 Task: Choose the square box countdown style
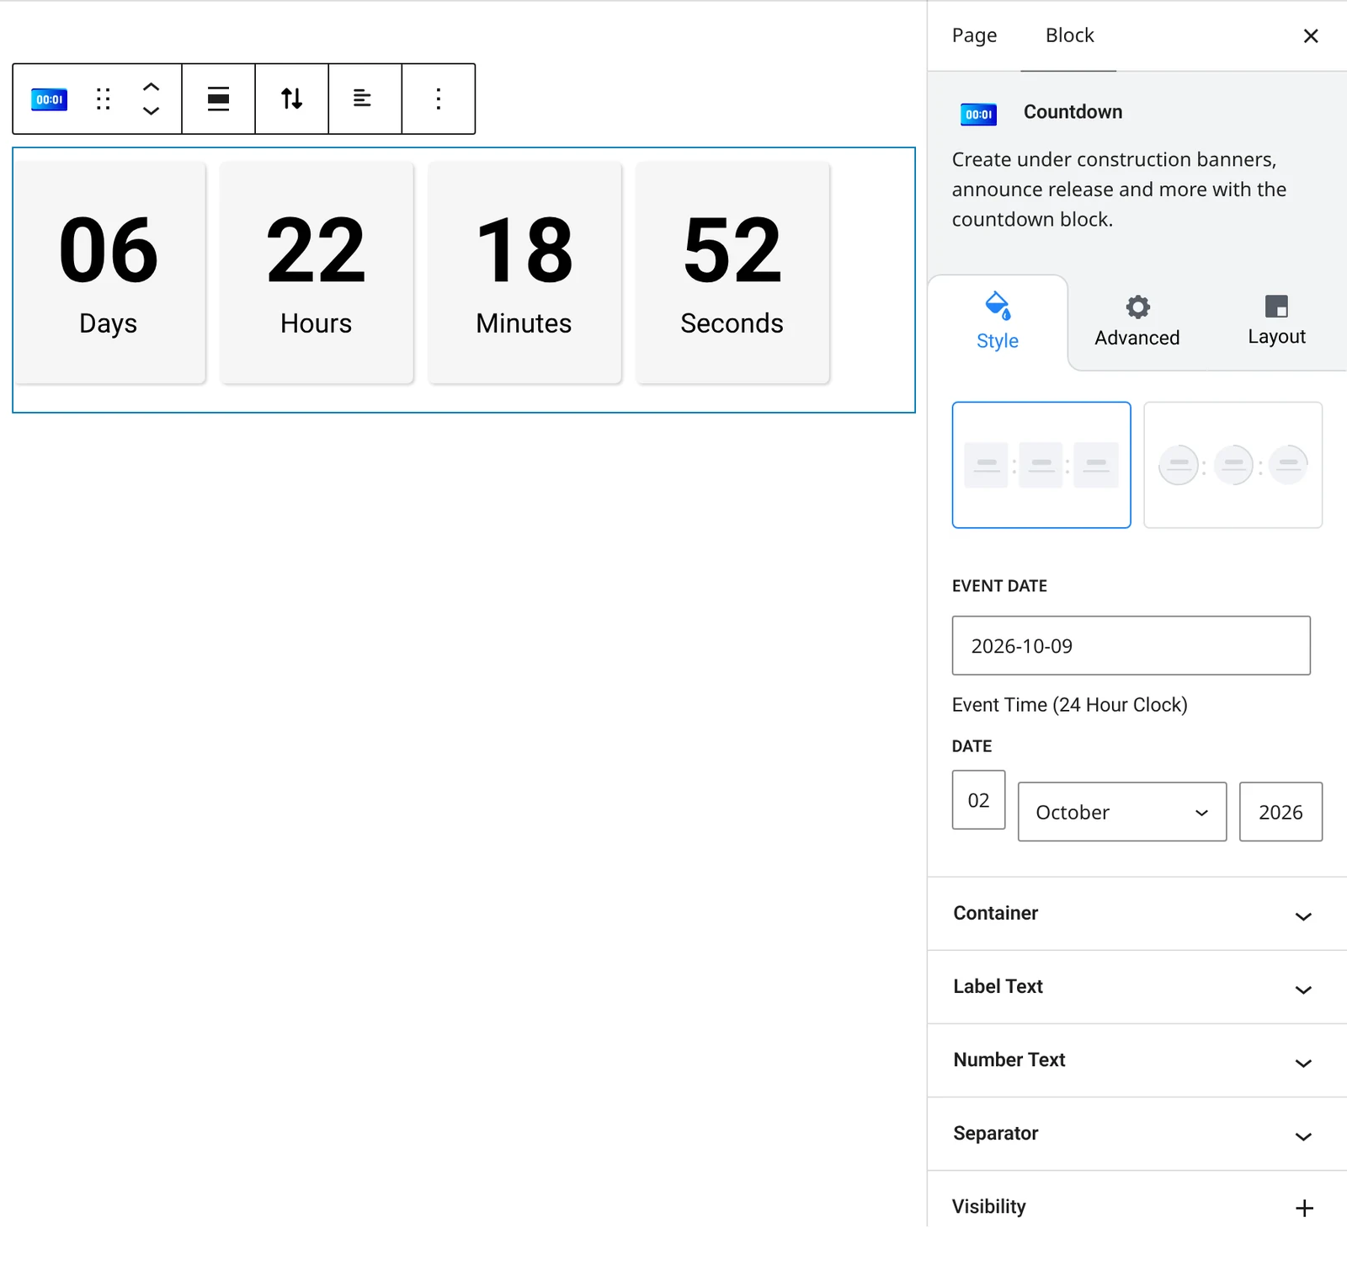click(1041, 465)
